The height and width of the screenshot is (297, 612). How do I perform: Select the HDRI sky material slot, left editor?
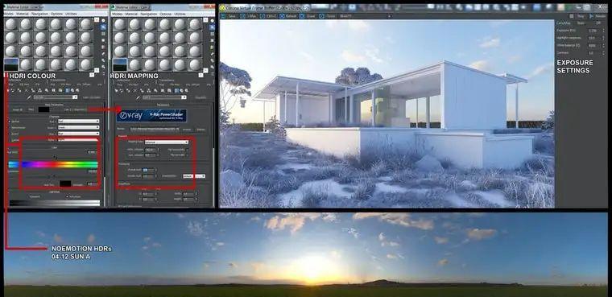click(10, 64)
